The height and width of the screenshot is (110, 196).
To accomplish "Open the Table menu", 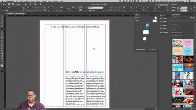I will pos(44,1).
